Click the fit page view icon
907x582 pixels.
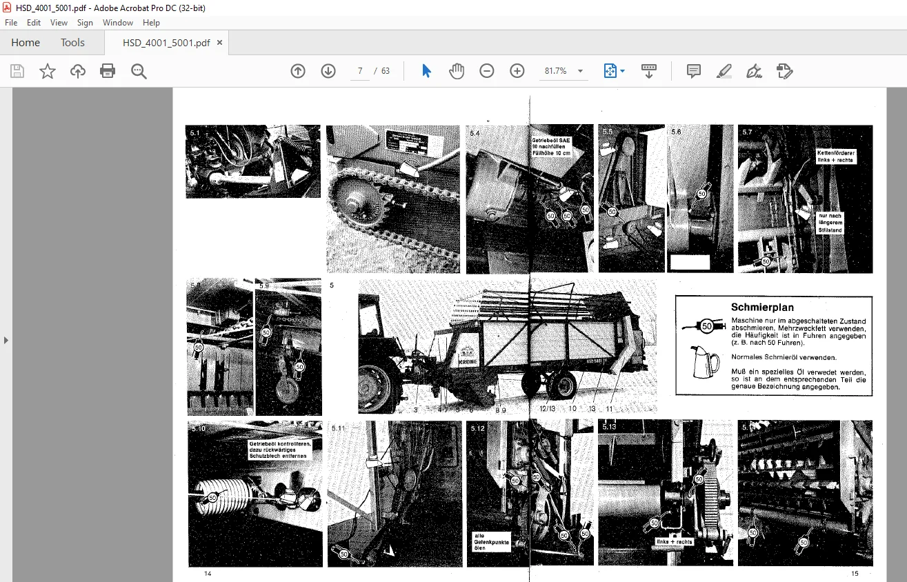pyautogui.click(x=610, y=71)
